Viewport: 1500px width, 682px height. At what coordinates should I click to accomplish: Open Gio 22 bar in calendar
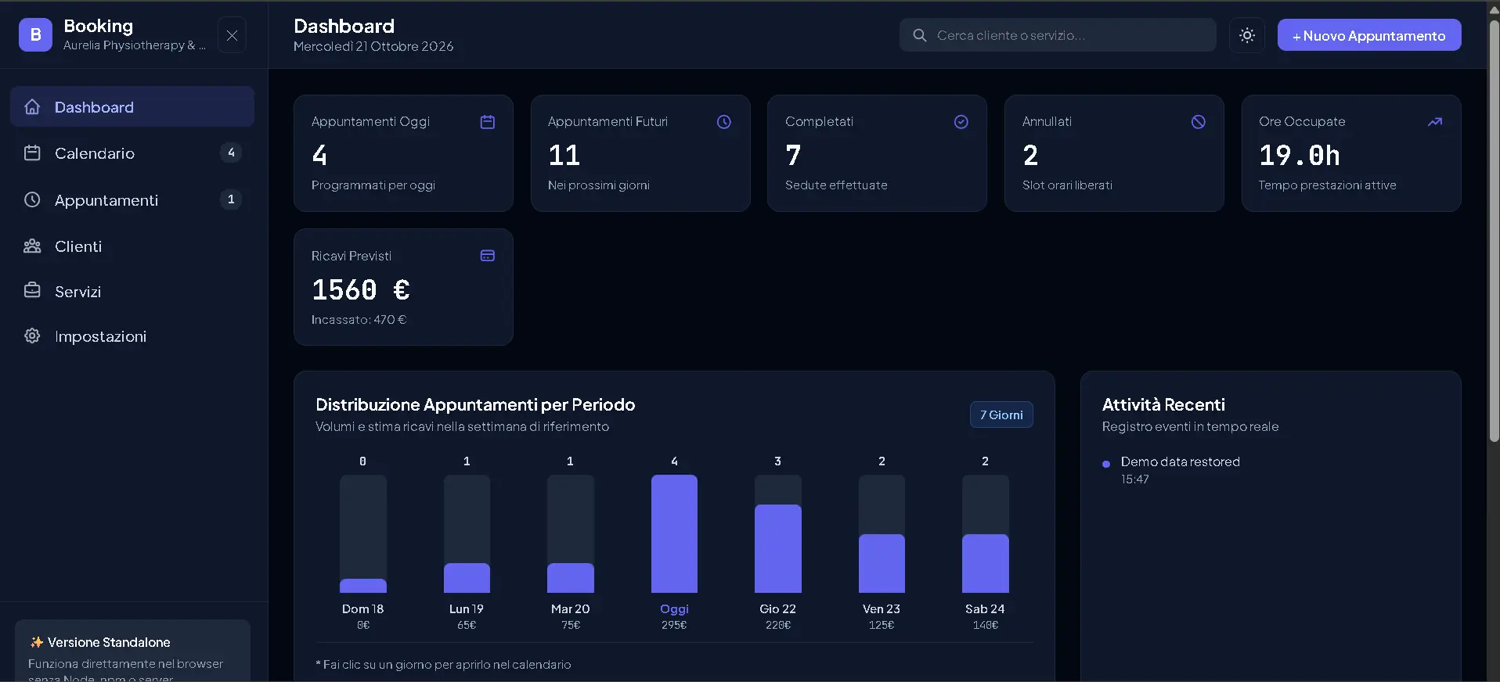tap(778, 534)
